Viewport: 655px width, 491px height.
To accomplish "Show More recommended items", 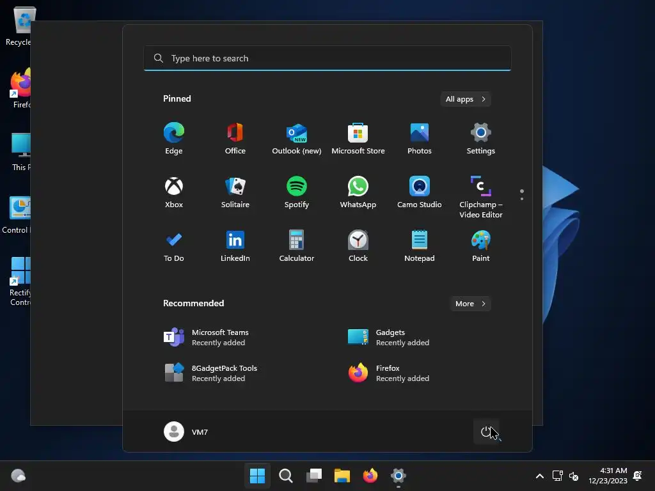I will (x=470, y=304).
